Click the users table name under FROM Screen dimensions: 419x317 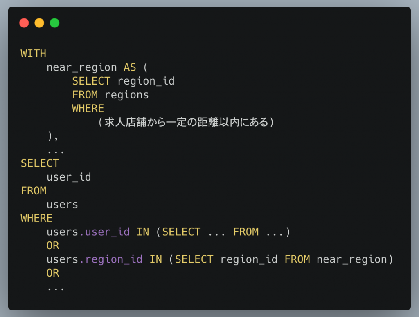click(62, 205)
